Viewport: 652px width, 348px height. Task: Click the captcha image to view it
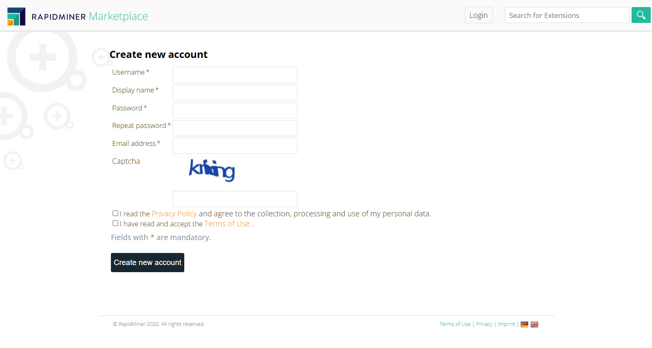point(211,170)
